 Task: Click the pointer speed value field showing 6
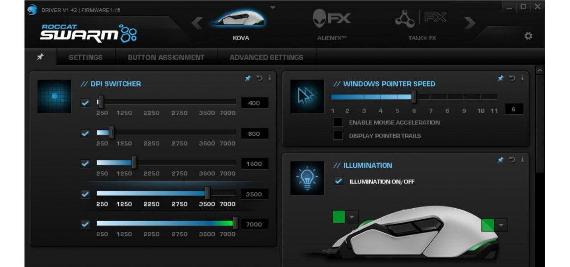[514, 109]
